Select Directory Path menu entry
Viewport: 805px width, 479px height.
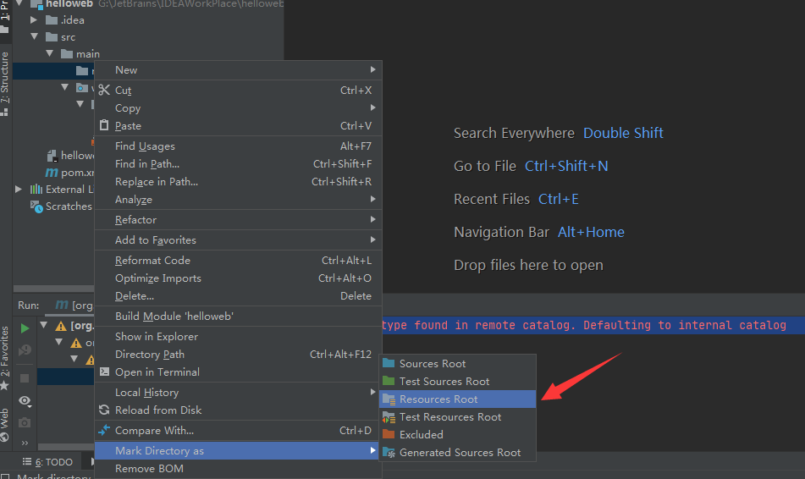[238, 355]
